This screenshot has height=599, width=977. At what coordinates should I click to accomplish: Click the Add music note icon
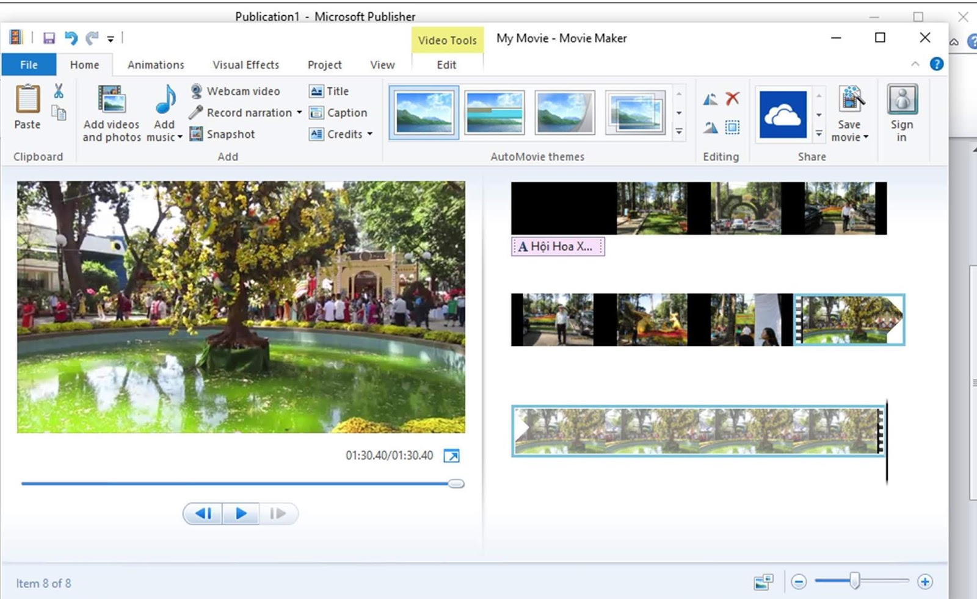165,100
